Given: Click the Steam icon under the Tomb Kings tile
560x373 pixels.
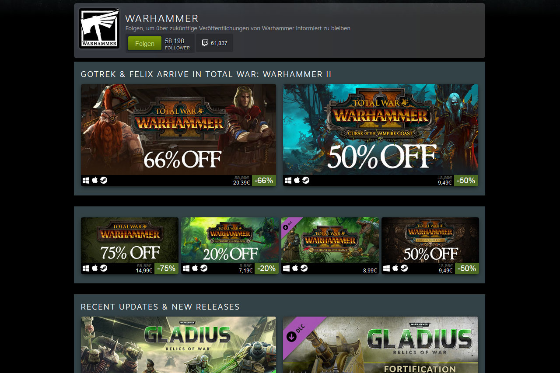Looking at the screenshot, I should 404,268.
